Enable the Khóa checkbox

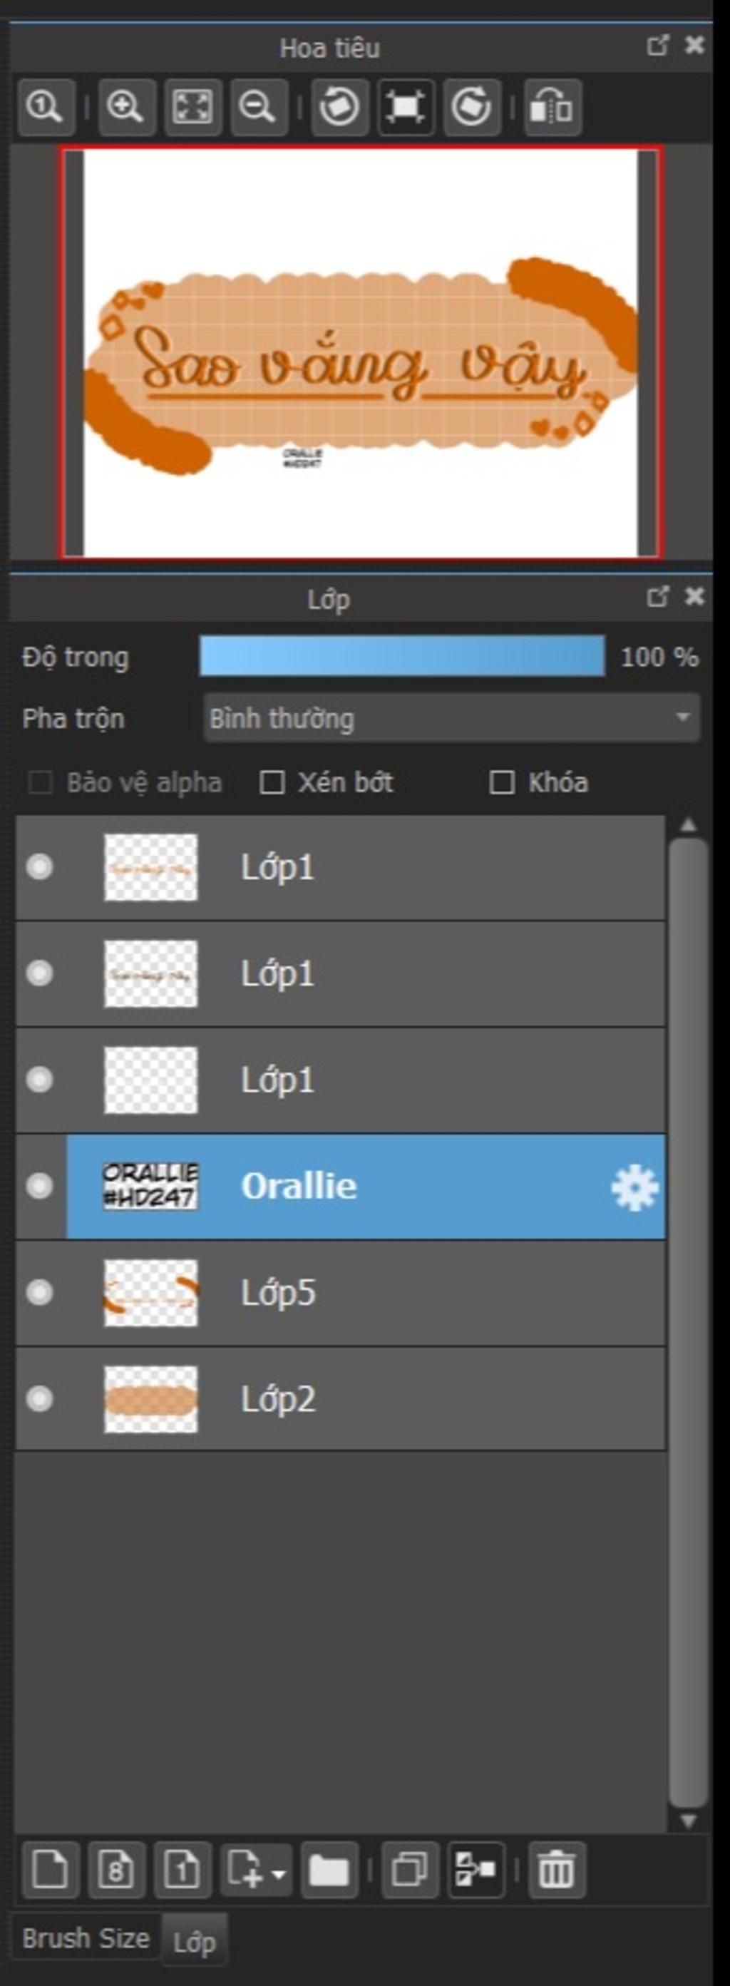click(x=502, y=782)
